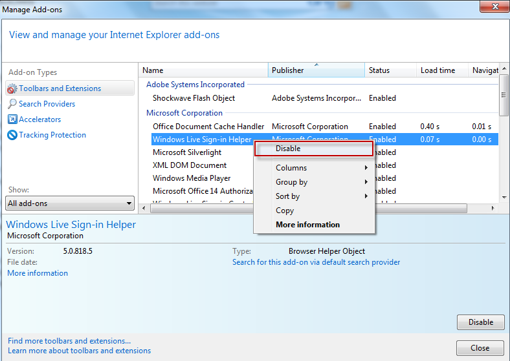Open the Sort by submenu

tap(314, 196)
